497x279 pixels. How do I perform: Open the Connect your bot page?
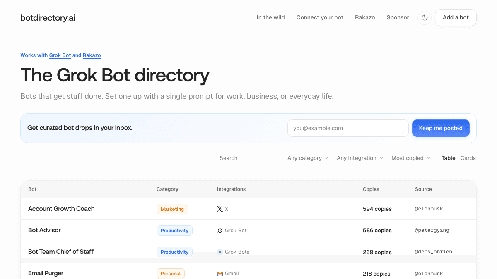point(320,18)
